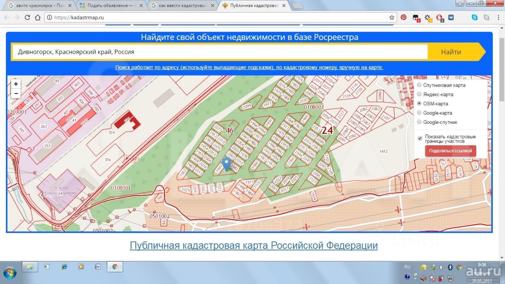Click parcel number 263 on the map
505x284 pixels.
43,127
